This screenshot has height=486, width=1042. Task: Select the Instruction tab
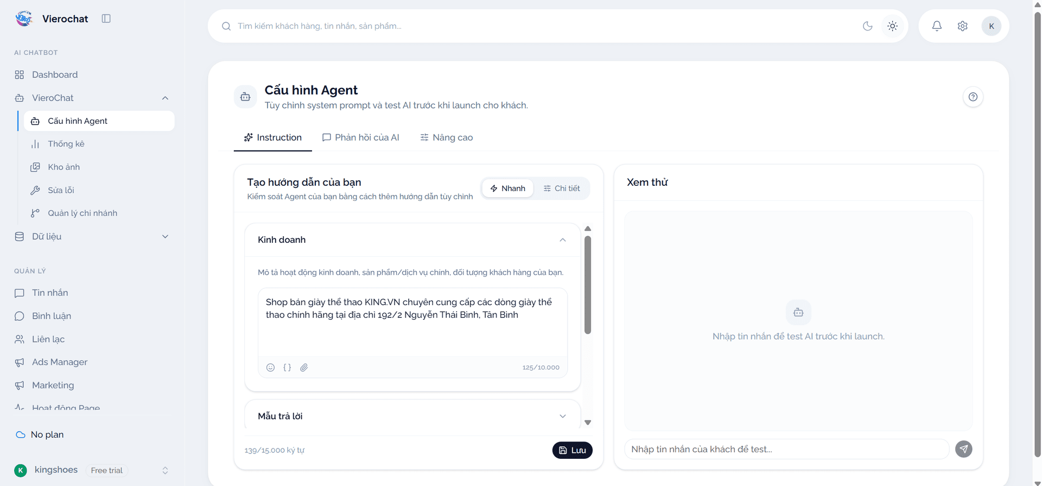(x=273, y=138)
